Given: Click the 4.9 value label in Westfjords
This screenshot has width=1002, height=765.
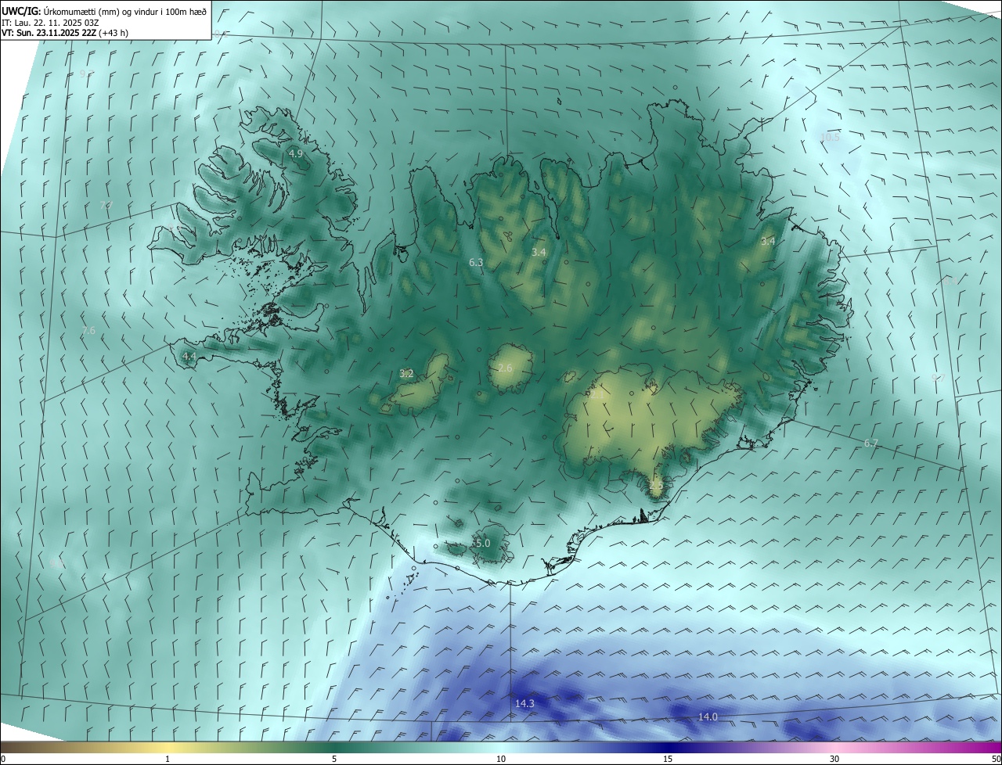Looking at the screenshot, I should click(295, 154).
